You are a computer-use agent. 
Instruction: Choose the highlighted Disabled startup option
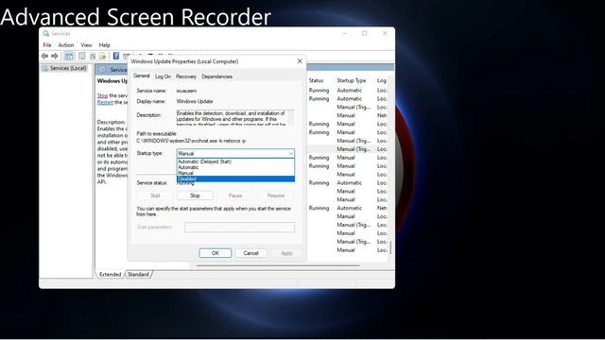(x=235, y=178)
